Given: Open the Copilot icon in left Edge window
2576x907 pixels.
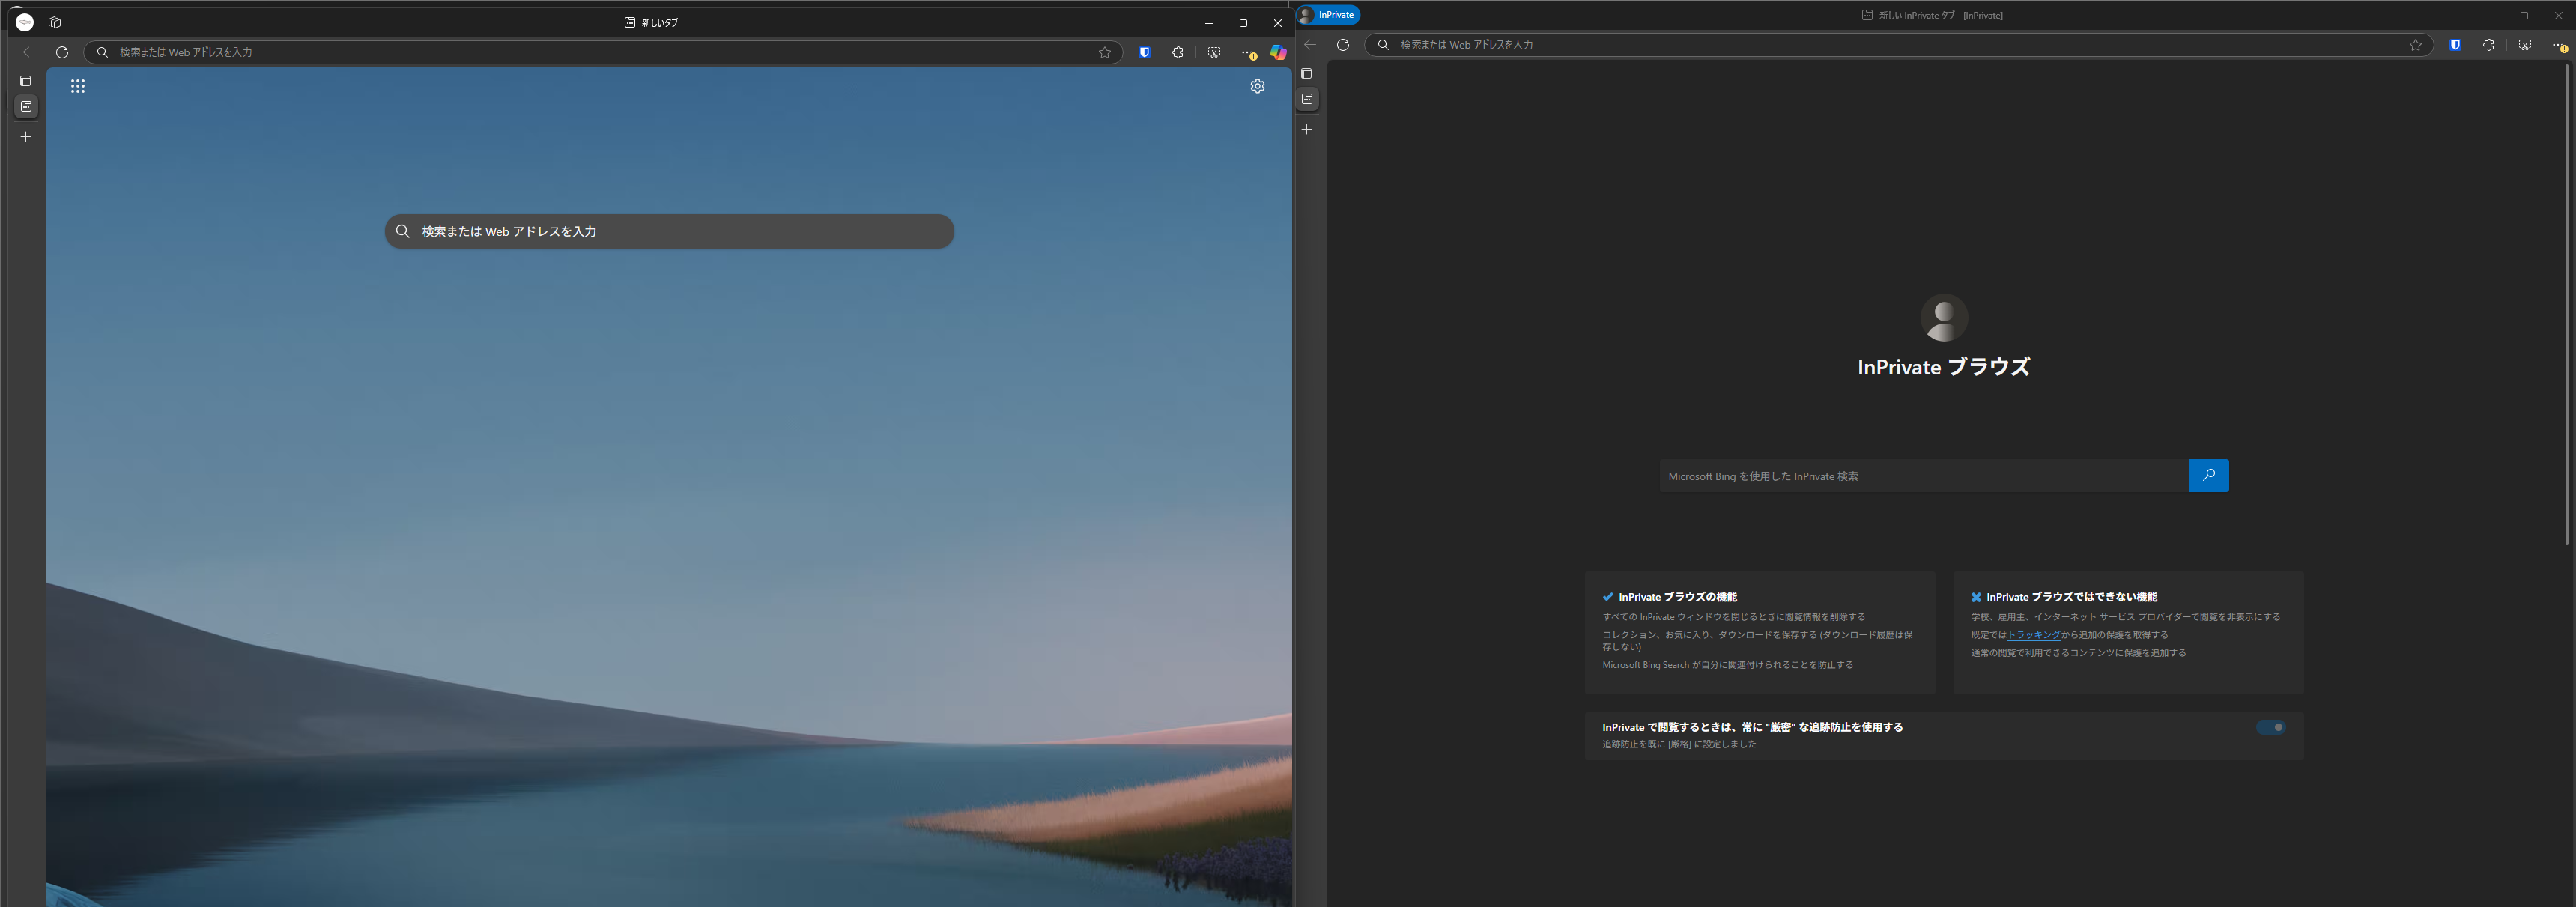Looking at the screenshot, I should click(1278, 52).
